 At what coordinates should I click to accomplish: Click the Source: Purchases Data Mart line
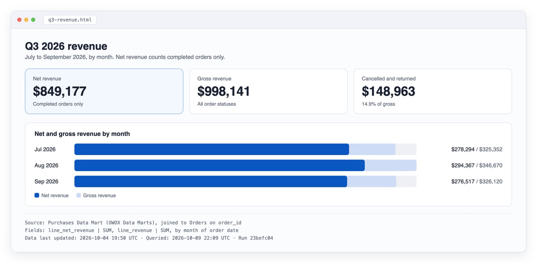pos(133,223)
